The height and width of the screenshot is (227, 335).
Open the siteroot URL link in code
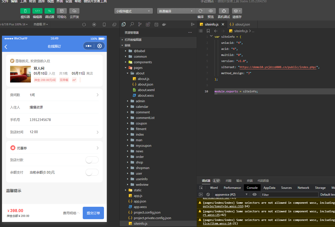278,67
